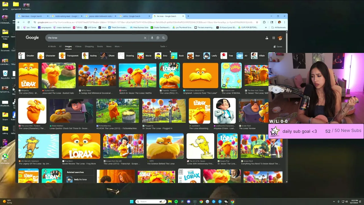This screenshot has width=364, height=205.
Task: Open File Explorer from the taskbar
Action: click(x=170, y=202)
